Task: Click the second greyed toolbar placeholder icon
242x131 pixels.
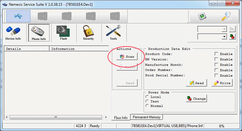Action: (x=43, y=16)
